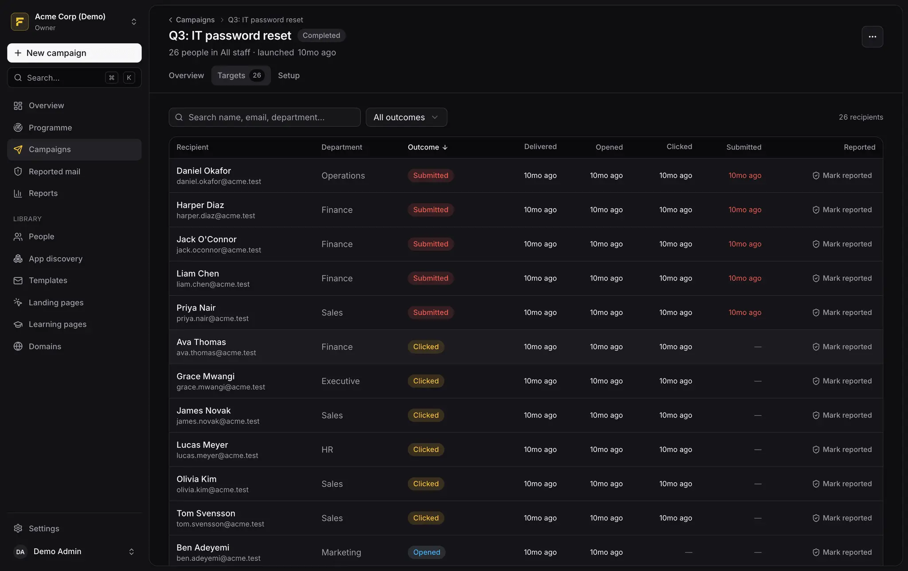
Task: Open the Templates envelope icon
Action: pos(18,280)
